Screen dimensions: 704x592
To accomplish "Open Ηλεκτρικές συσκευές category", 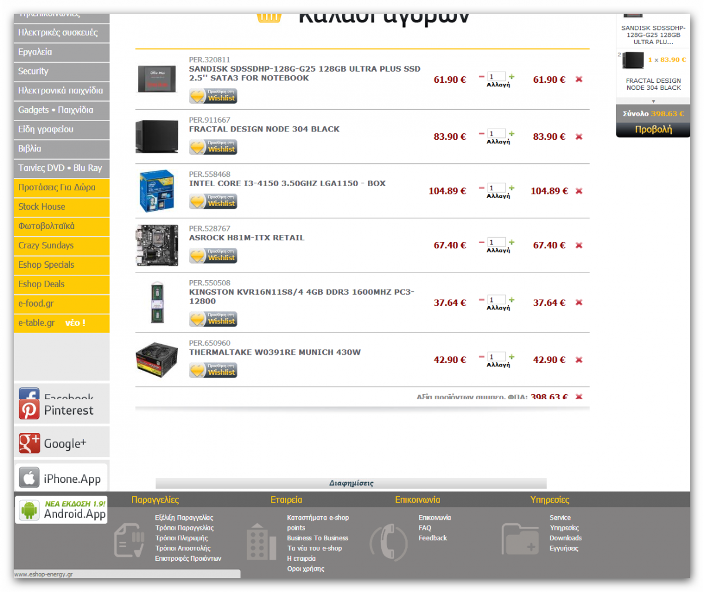I will pos(62,33).
